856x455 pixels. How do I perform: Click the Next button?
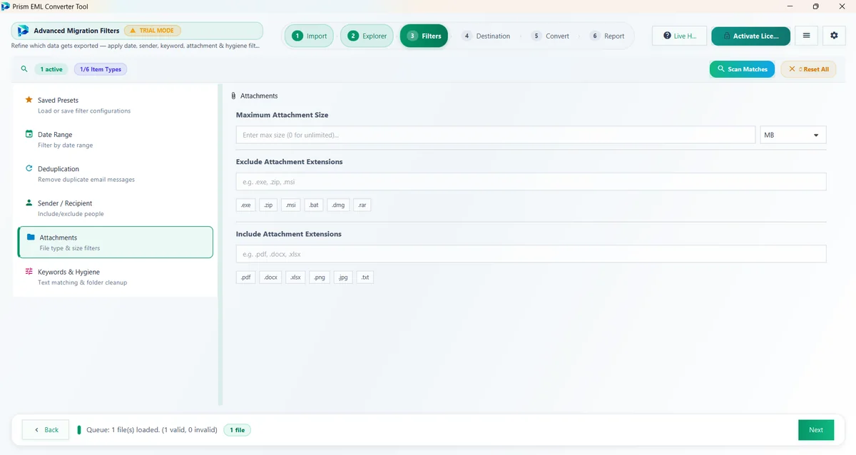816,430
